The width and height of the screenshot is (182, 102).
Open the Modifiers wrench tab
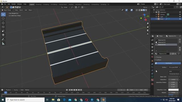tap(152, 64)
